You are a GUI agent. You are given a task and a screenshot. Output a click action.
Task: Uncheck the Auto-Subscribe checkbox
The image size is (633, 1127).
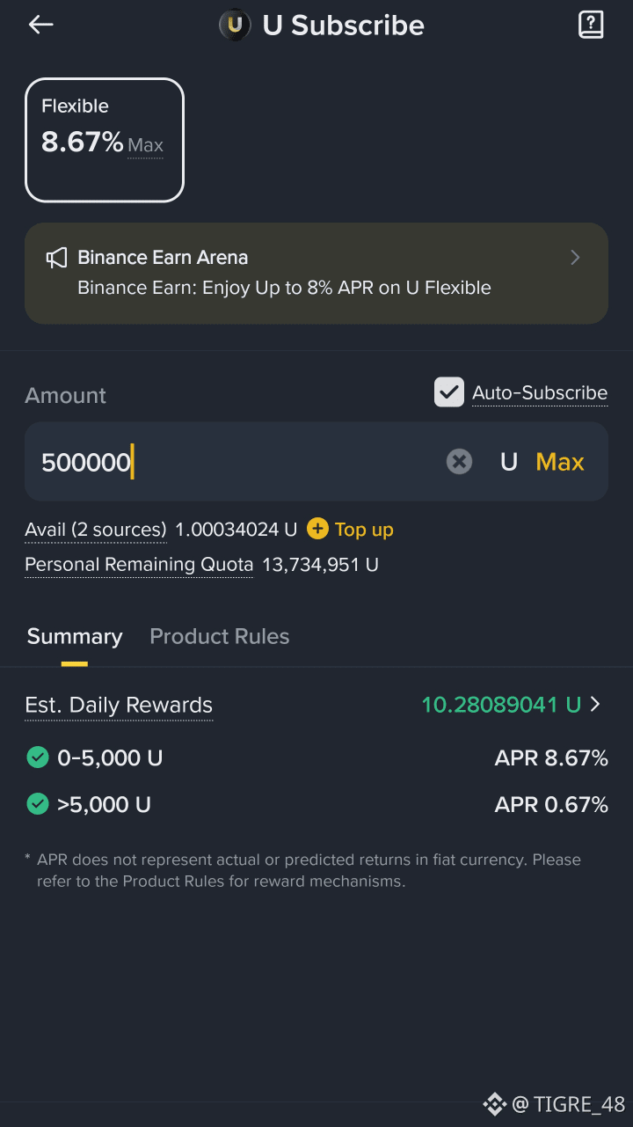[x=449, y=392]
